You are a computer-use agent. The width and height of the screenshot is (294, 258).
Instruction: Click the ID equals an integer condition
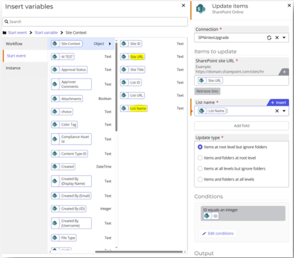pos(243,213)
